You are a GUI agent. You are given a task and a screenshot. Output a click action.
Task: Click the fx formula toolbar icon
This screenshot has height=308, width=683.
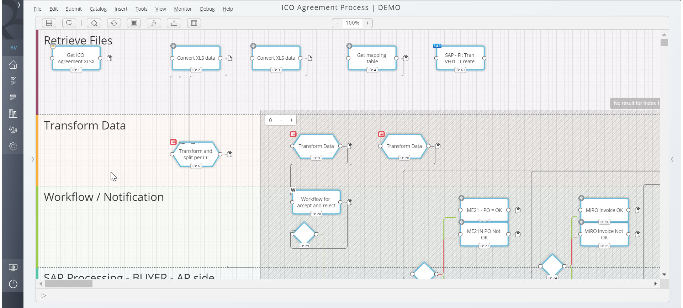coord(154,23)
